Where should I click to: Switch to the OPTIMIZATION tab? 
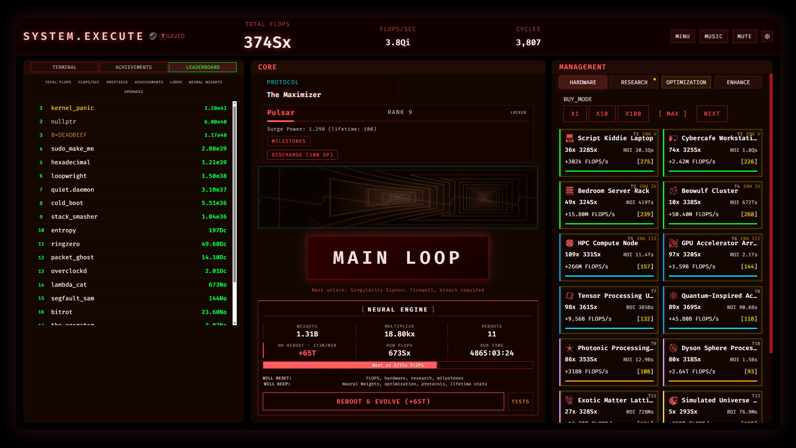[686, 82]
